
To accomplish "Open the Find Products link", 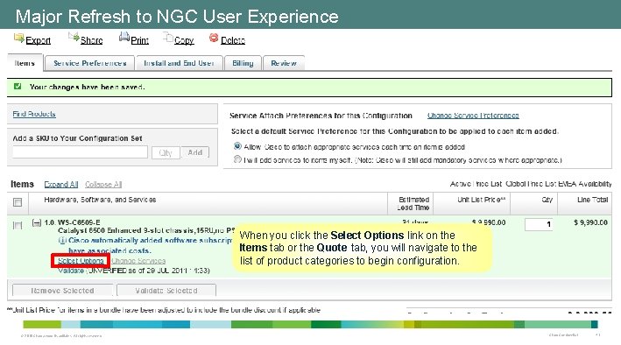I will coord(34,114).
